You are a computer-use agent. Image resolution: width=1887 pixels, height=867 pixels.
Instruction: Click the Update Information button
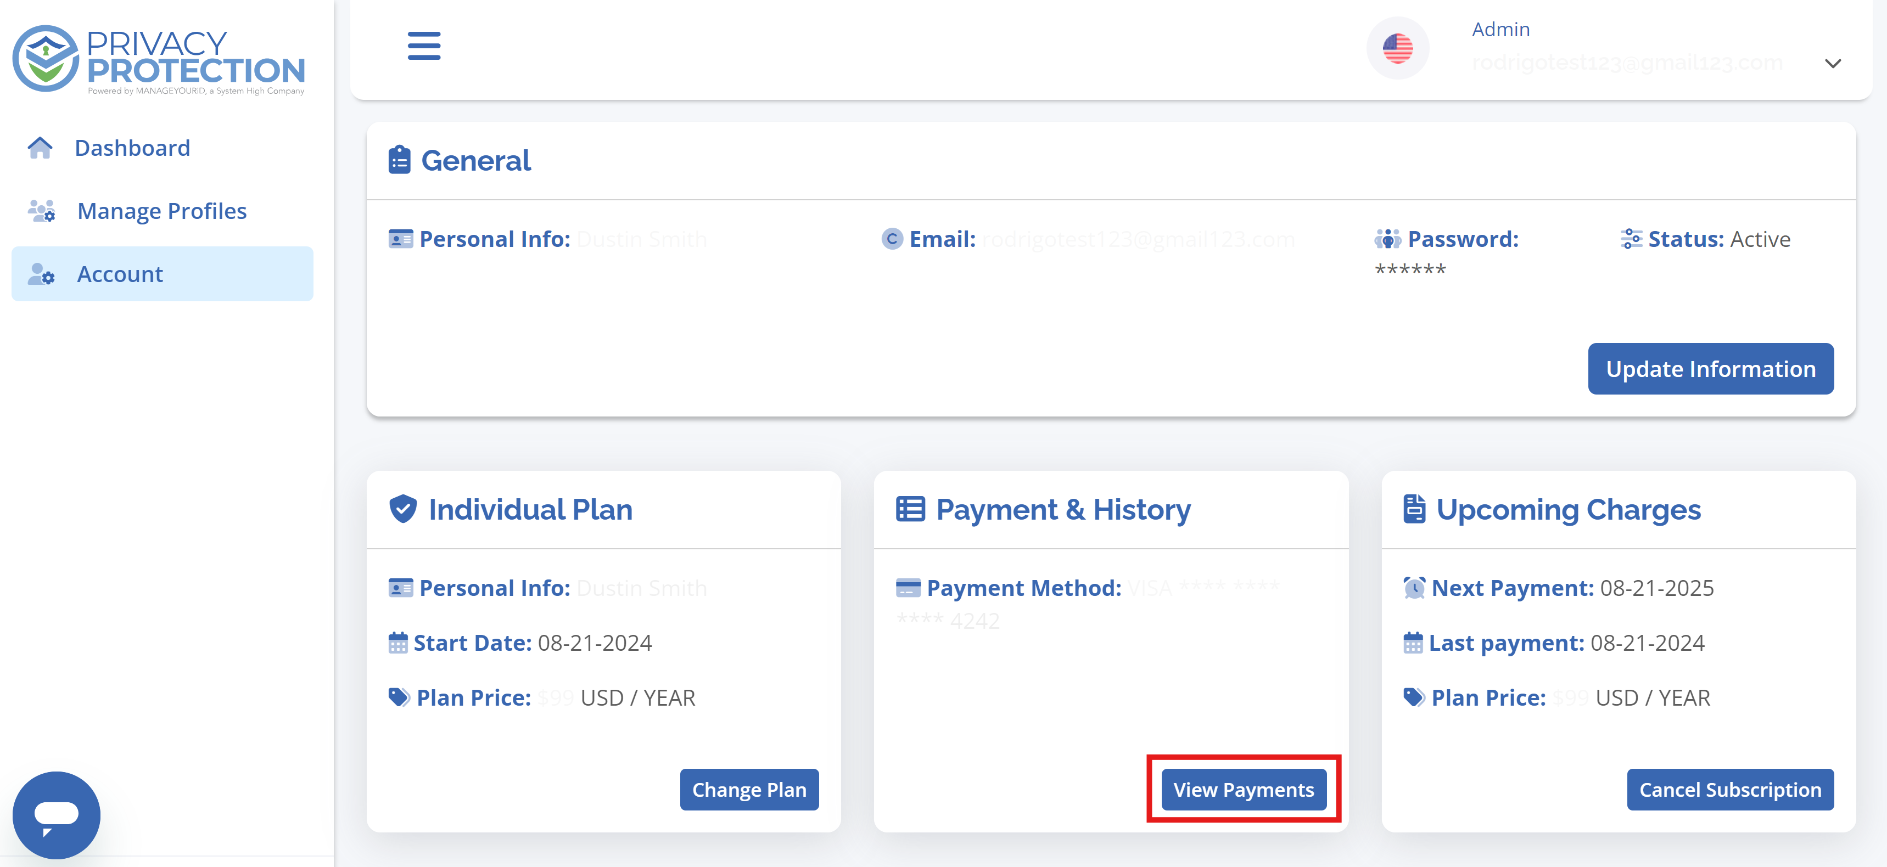(x=1710, y=368)
